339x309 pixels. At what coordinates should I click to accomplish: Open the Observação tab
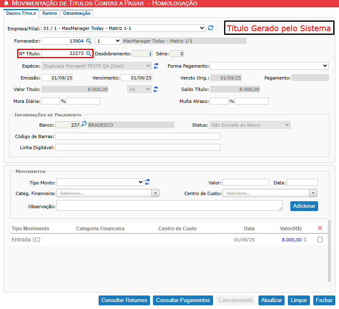[x=76, y=13]
